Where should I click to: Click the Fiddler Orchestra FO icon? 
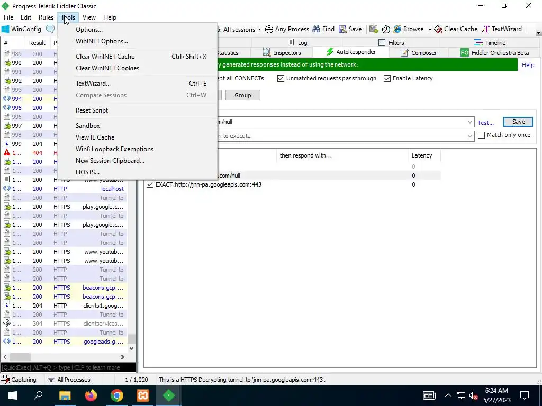tap(465, 52)
